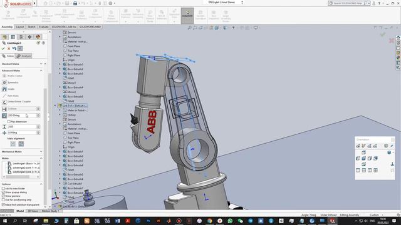Click the maximum value field showing 208
The height and width of the screenshot is (225, 401).
point(22,127)
